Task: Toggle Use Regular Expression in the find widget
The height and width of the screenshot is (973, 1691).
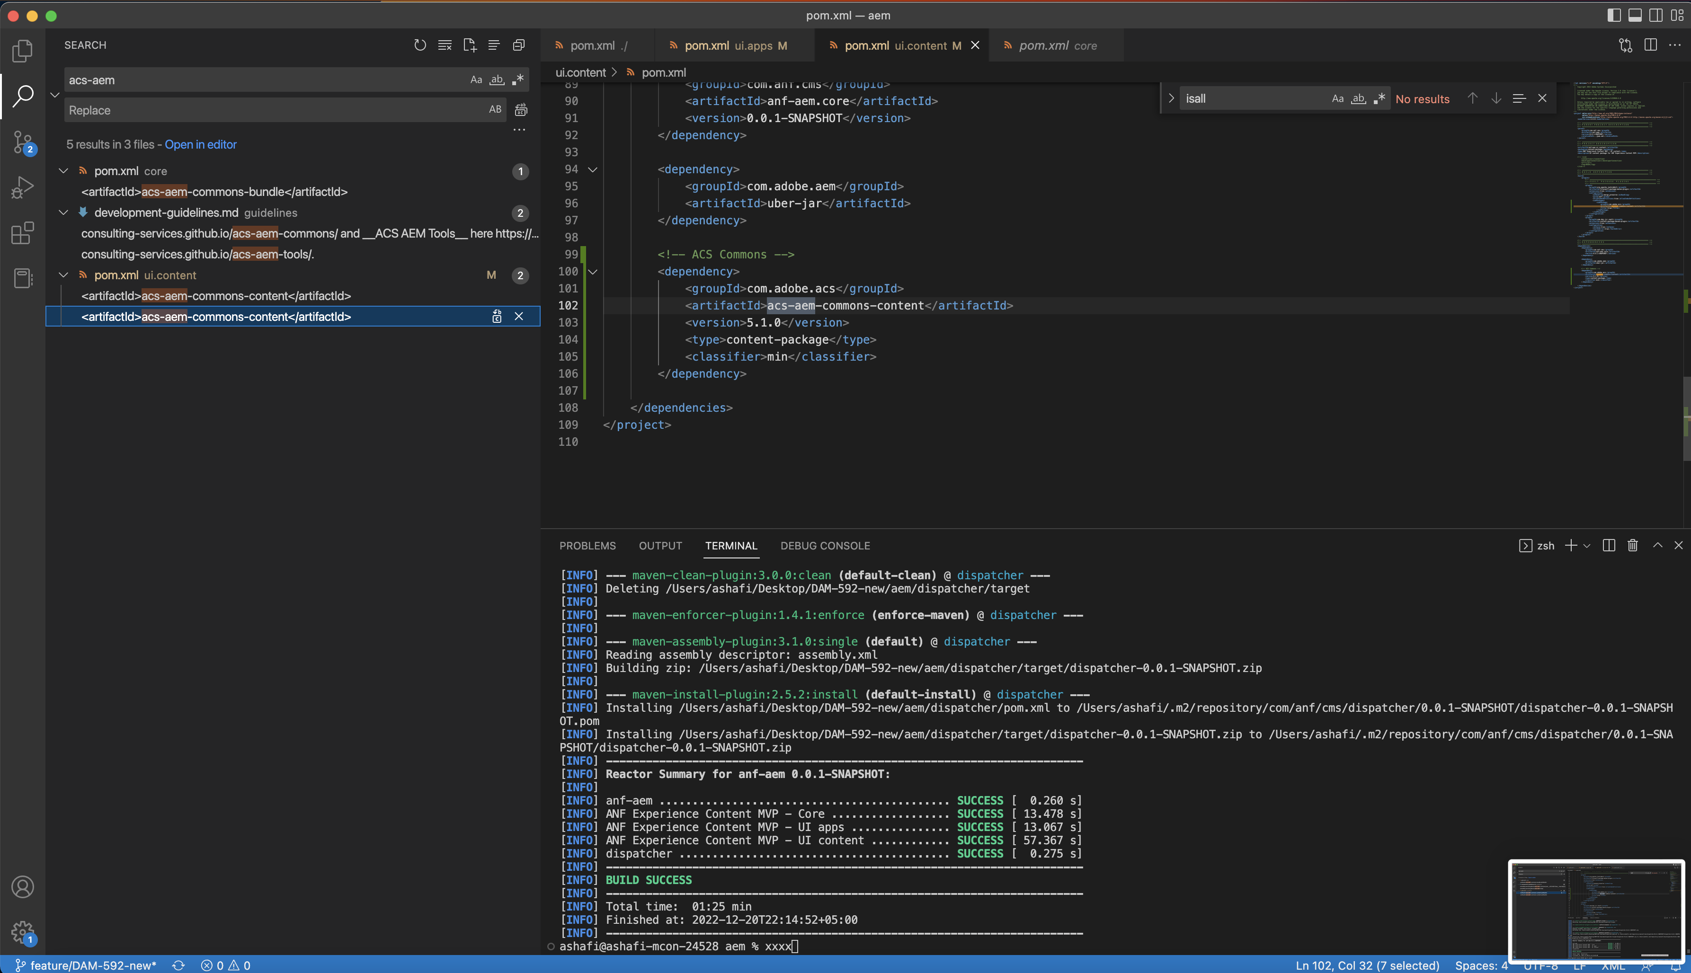Action: [1379, 98]
